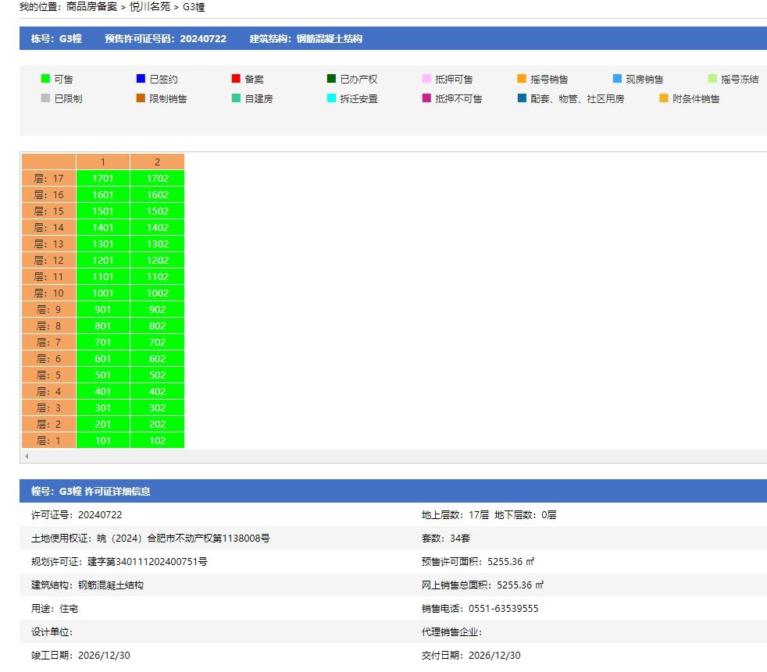767x672 pixels.
Task: View unit 401
Action: click(103, 391)
